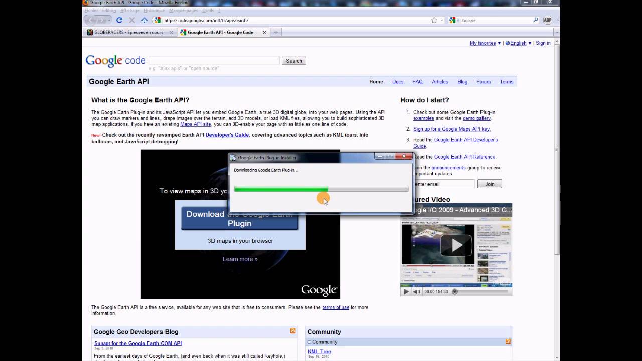Click the small play button under the video

(x=406, y=291)
